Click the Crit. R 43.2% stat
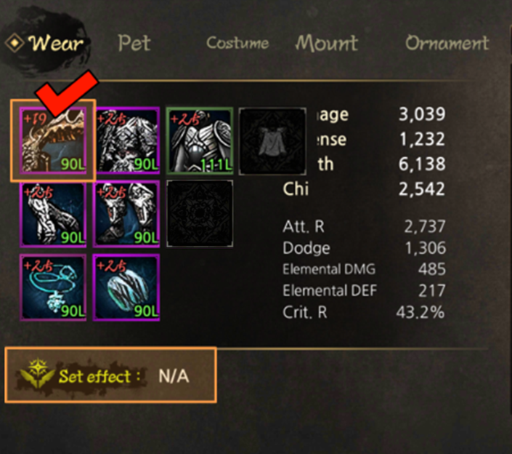The height and width of the screenshot is (454, 512). click(364, 312)
